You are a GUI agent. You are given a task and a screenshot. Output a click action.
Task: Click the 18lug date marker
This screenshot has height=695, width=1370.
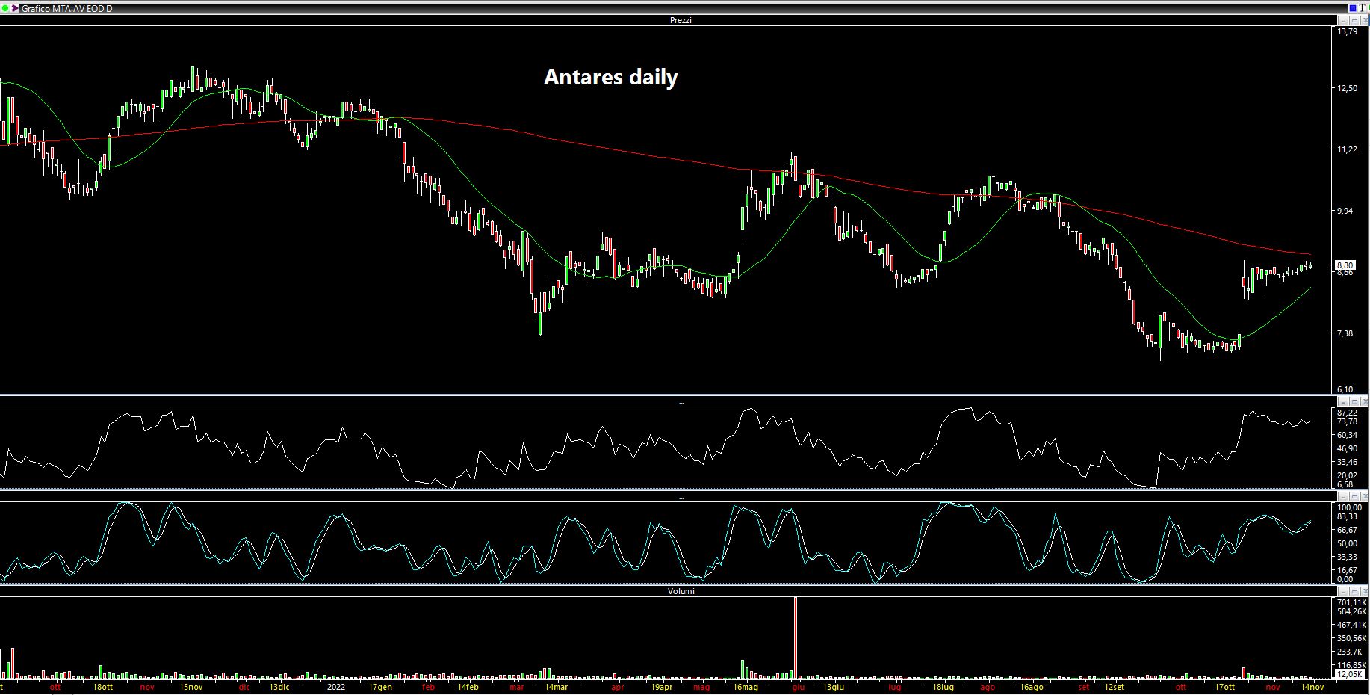click(x=943, y=687)
